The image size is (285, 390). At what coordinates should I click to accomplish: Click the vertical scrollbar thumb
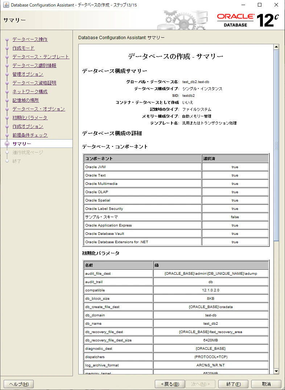(276, 145)
